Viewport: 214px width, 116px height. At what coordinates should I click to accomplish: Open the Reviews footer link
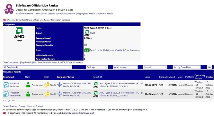click(13, 106)
